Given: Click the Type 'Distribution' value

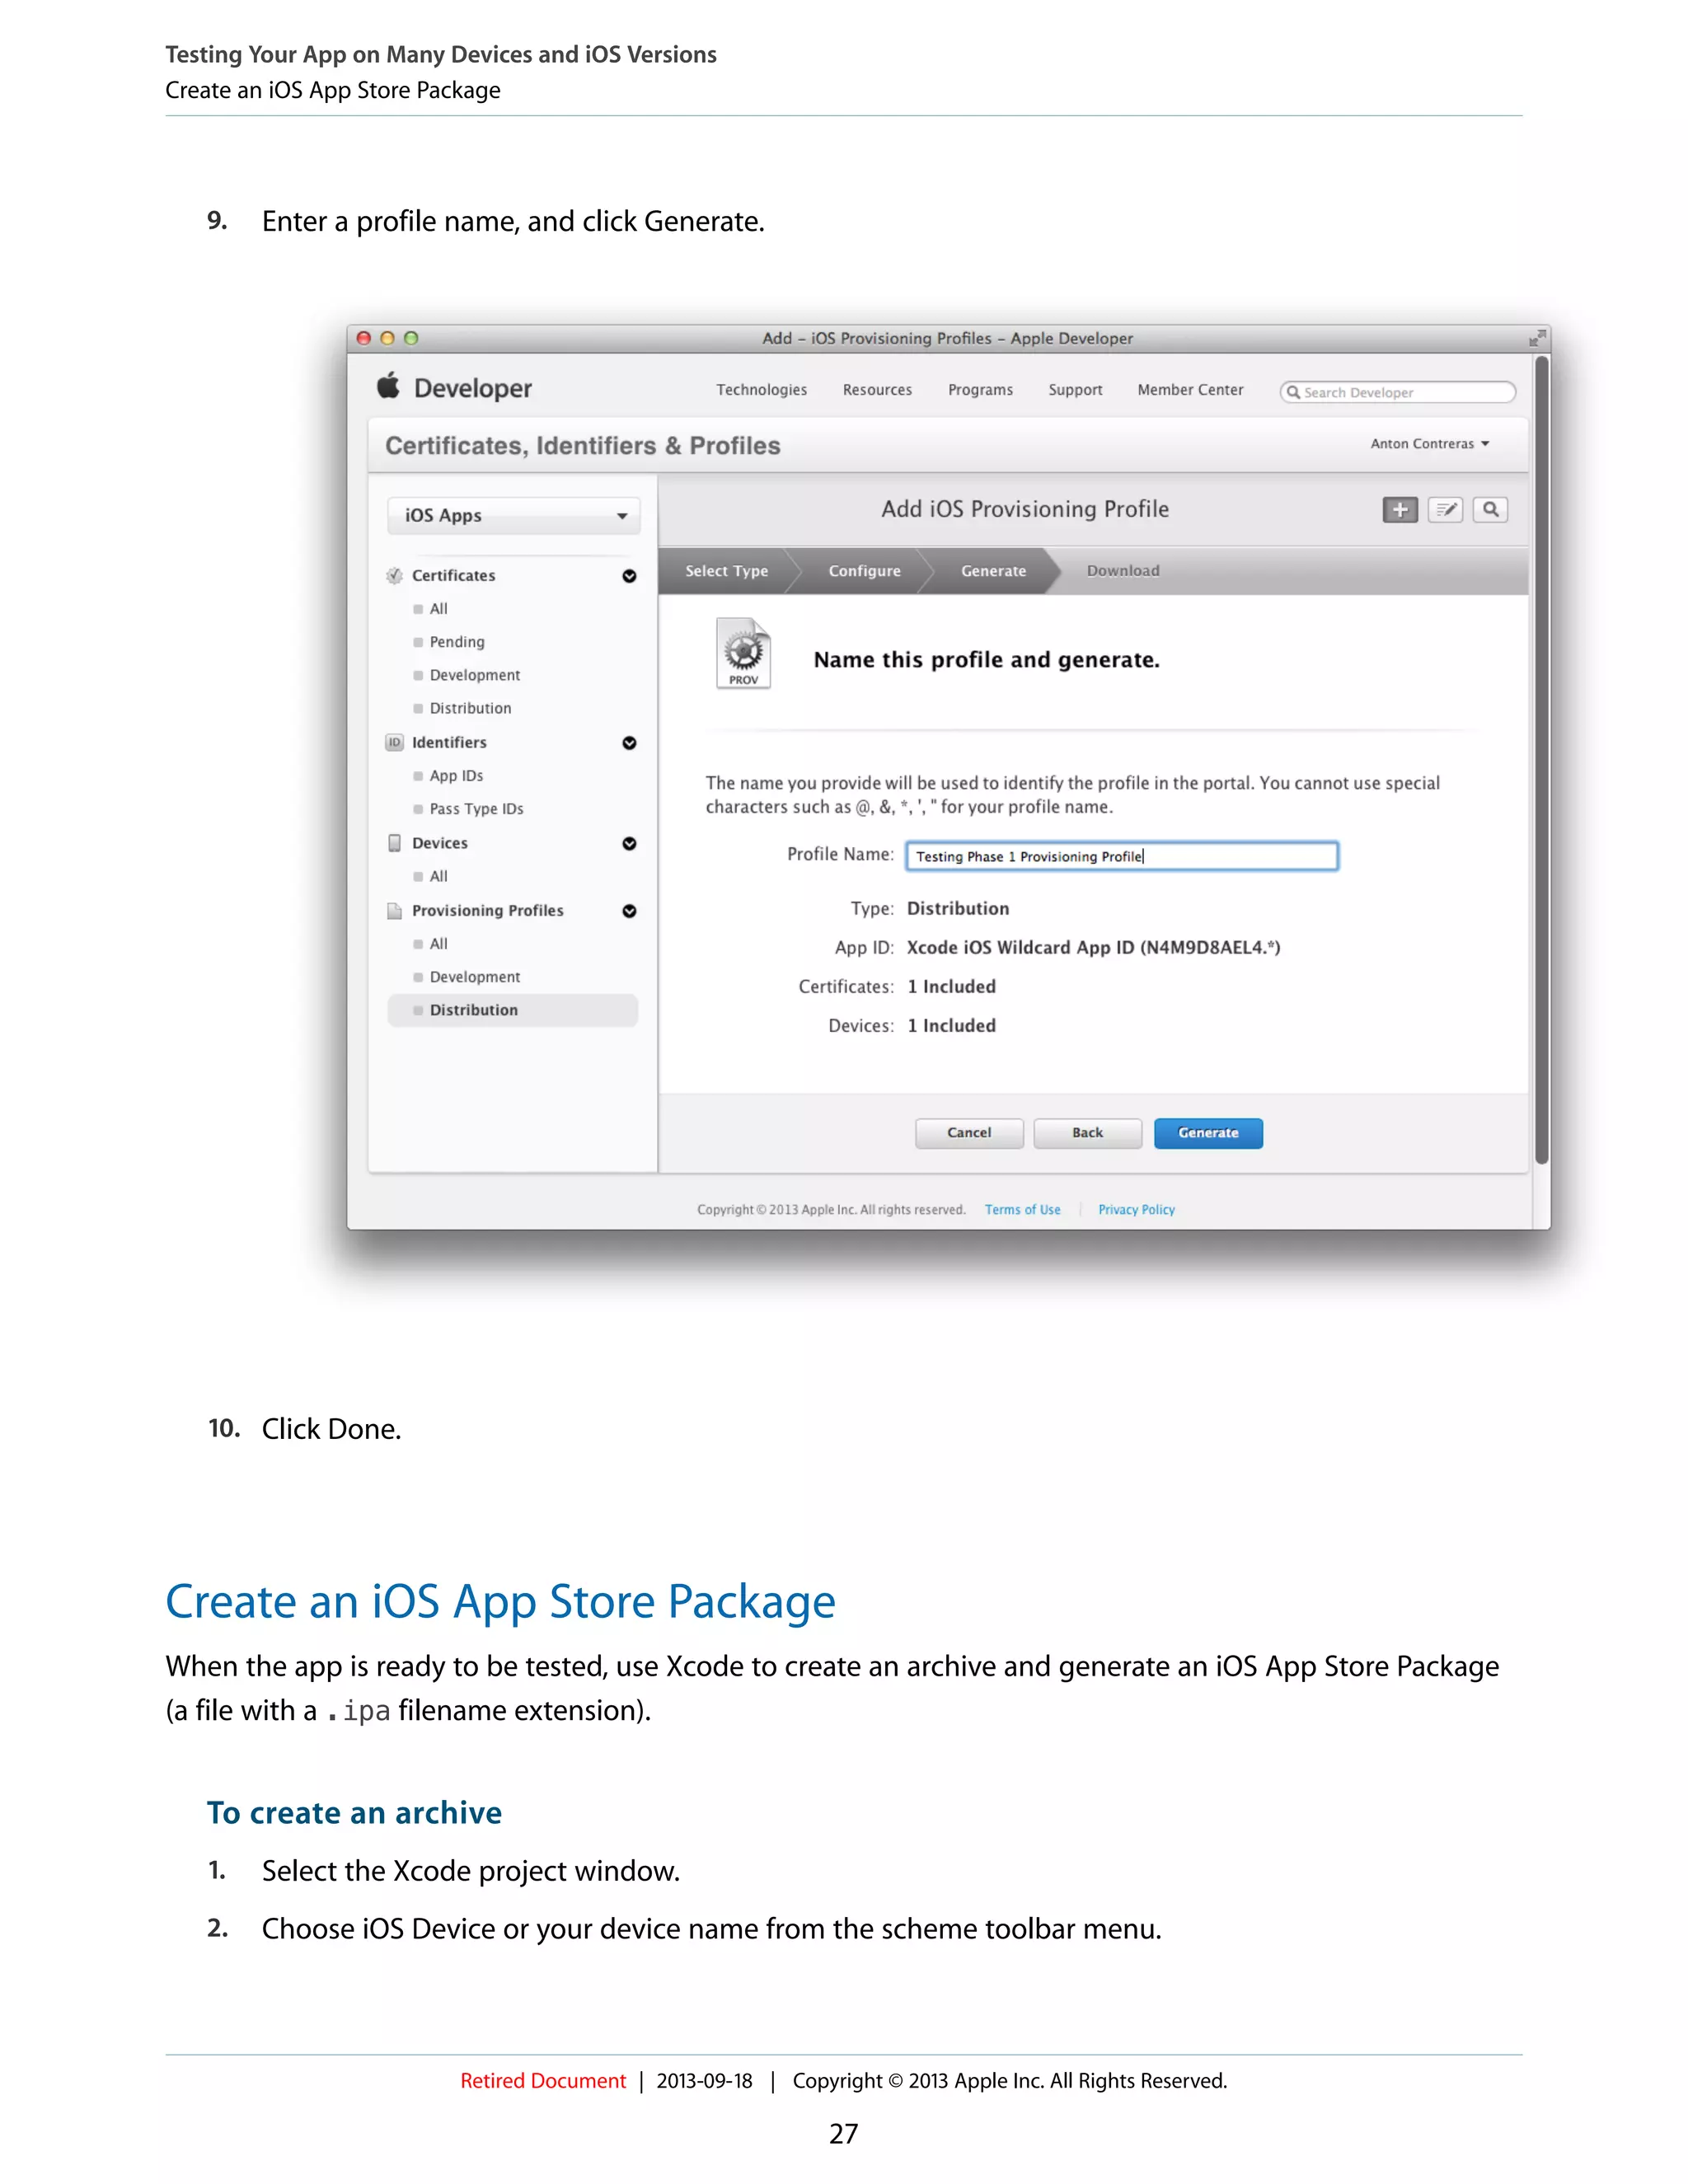Looking at the screenshot, I should point(958,908).
